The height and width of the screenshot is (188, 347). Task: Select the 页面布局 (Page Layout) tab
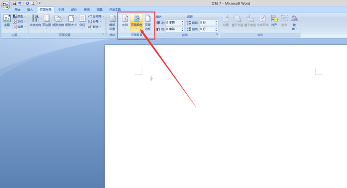46,10
